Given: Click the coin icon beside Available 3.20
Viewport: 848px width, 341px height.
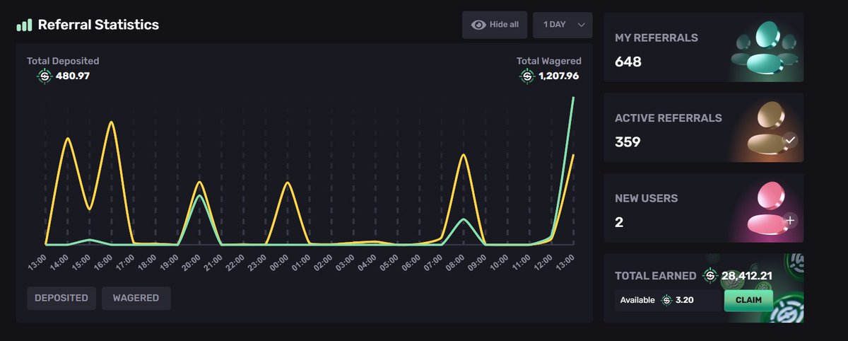Looking at the screenshot, I should point(666,300).
